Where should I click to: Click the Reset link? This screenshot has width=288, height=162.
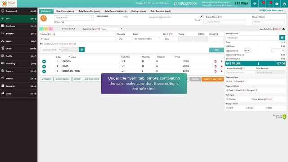point(198,20)
